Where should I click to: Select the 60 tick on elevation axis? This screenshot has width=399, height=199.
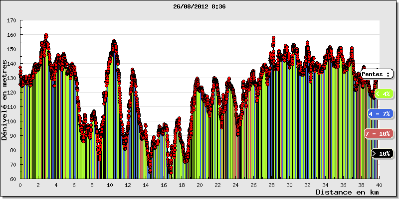tap(13, 179)
